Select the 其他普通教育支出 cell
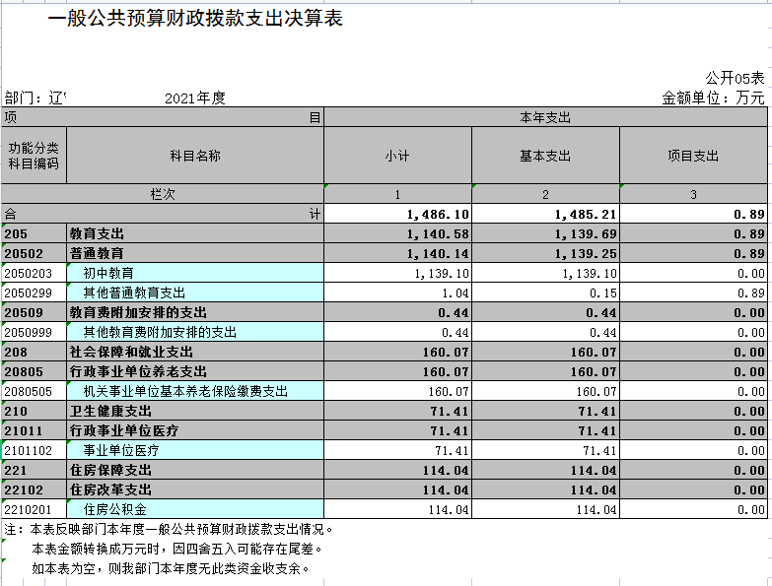772x586 pixels. pos(195,293)
